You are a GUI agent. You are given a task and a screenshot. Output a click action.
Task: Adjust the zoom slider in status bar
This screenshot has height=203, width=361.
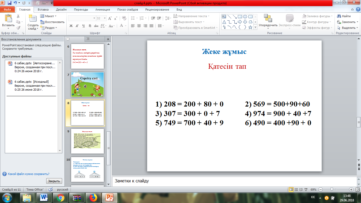pyautogui.click(x=331, y=190)
